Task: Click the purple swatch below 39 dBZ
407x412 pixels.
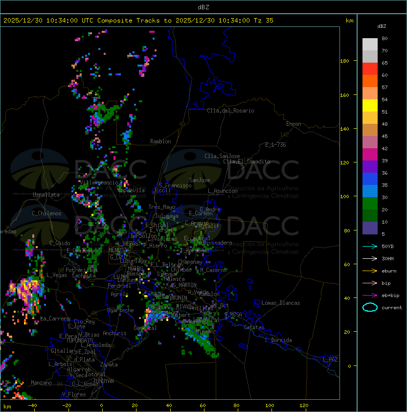Action: 370,166
